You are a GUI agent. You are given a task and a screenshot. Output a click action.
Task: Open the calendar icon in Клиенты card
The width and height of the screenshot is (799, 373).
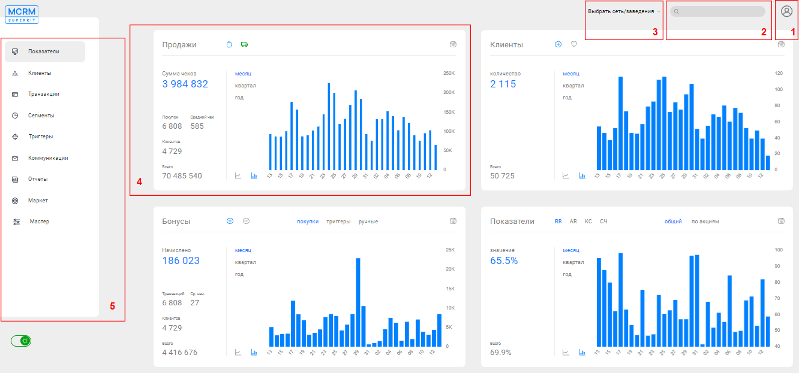click(781, 44)
